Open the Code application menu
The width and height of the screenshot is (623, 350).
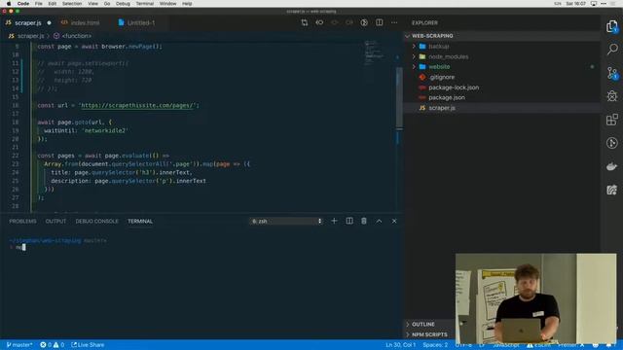(x=23, y=4)
